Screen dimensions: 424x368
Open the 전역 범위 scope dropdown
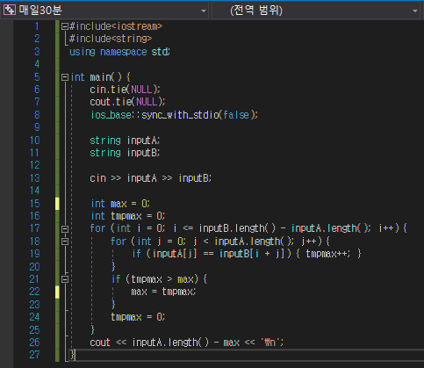pyautogui.click(x=414, y=11)
